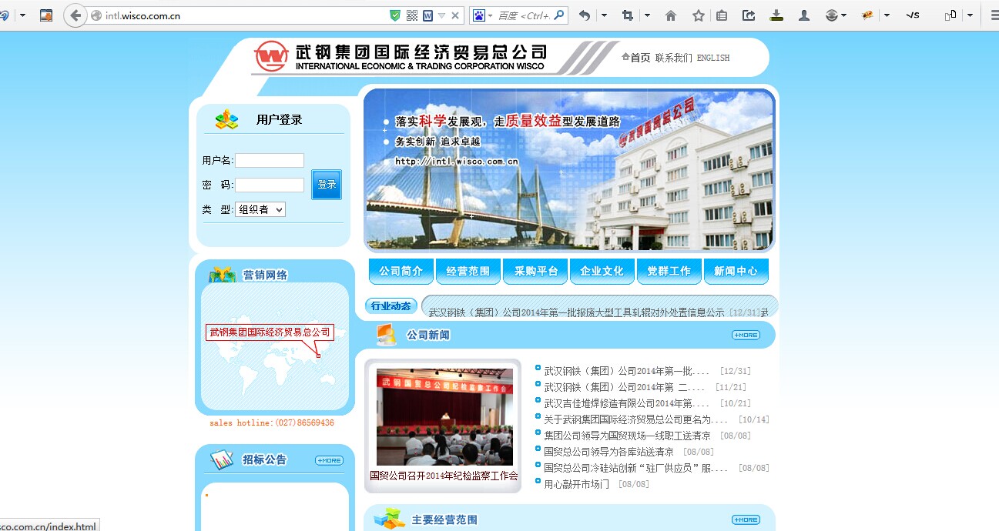Open the QR code icon in address bar

[412, 15]
